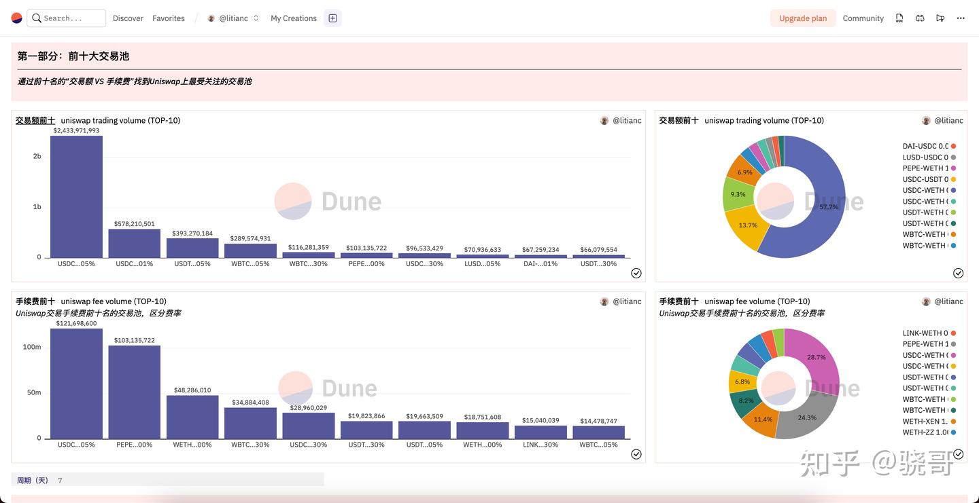The image size is (979, 503).
Task: Toggle the USDC-USDT legend entry
Action: point(929,179)
